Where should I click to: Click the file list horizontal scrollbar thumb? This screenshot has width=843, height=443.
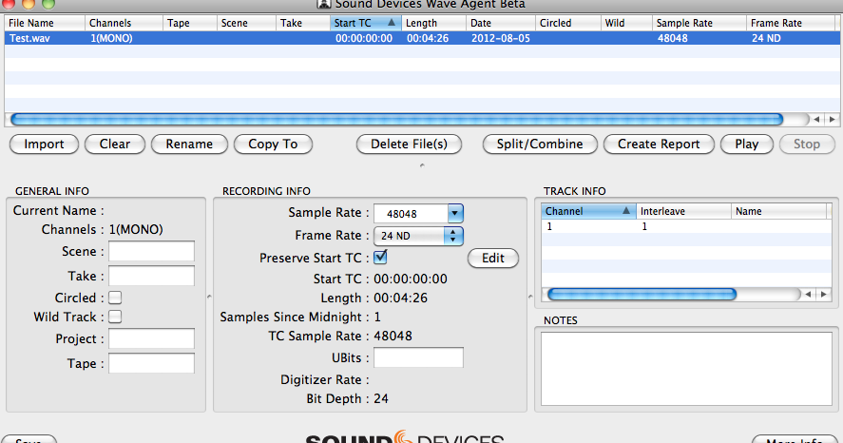tap(396, 120)
